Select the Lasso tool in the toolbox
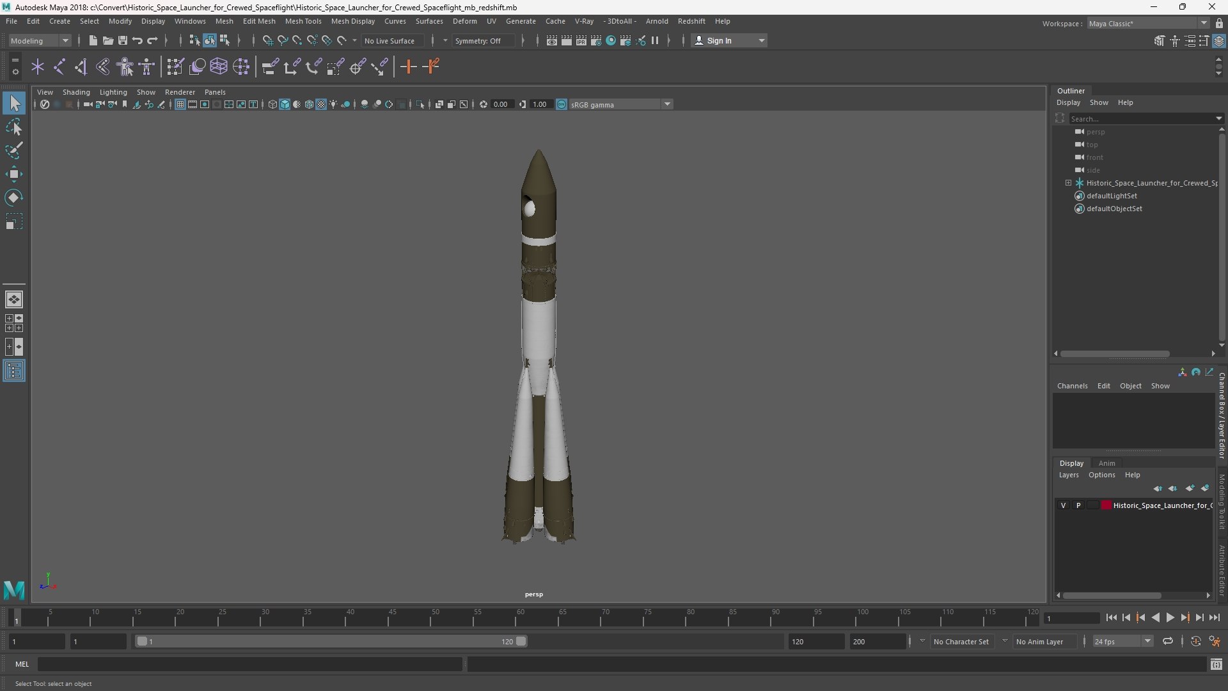Screen dimensions: 1228x691 tap(14, 127)
